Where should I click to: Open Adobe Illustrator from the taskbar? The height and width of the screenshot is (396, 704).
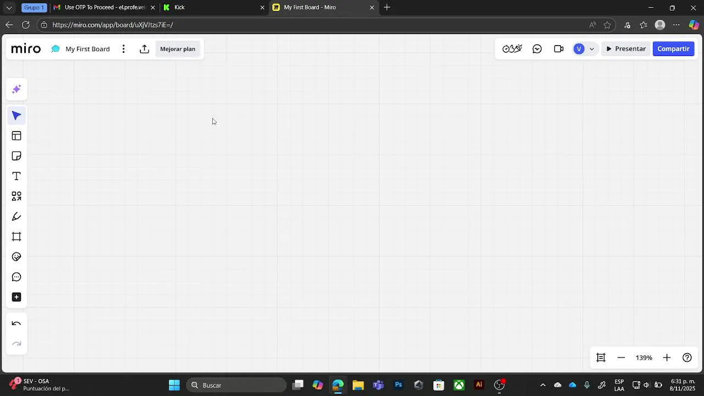[x=479, y=385]
